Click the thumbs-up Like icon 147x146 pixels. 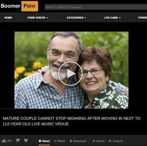pyautogui.click(x=4, y=141)
